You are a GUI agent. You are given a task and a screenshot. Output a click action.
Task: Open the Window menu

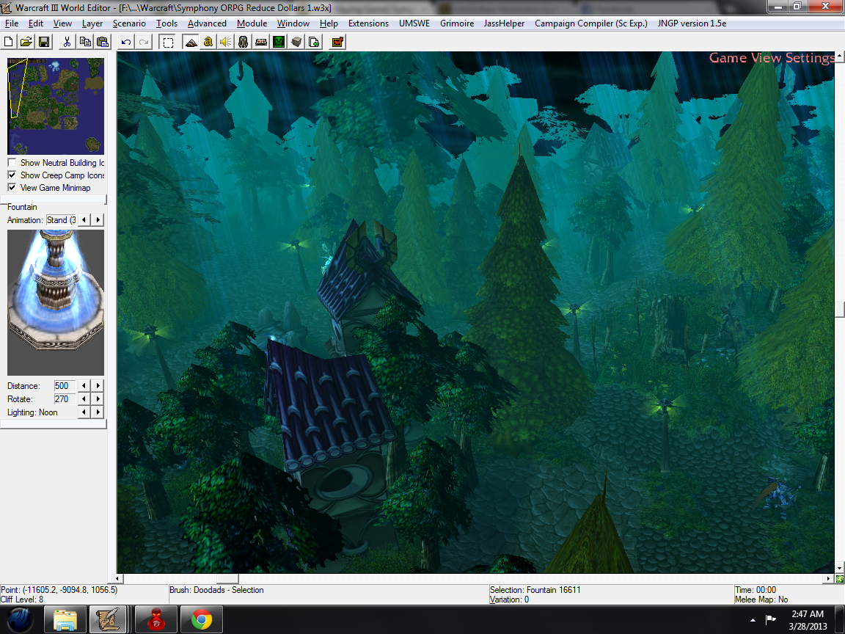coord(293,23)
